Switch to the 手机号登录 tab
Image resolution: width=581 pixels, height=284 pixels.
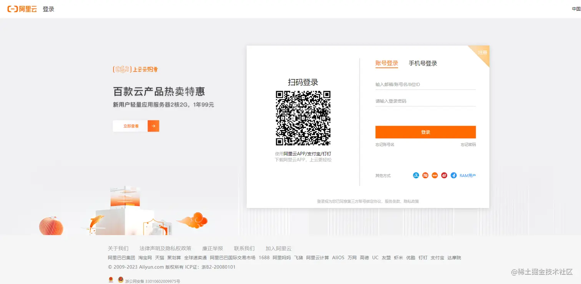tap(423, 63)
